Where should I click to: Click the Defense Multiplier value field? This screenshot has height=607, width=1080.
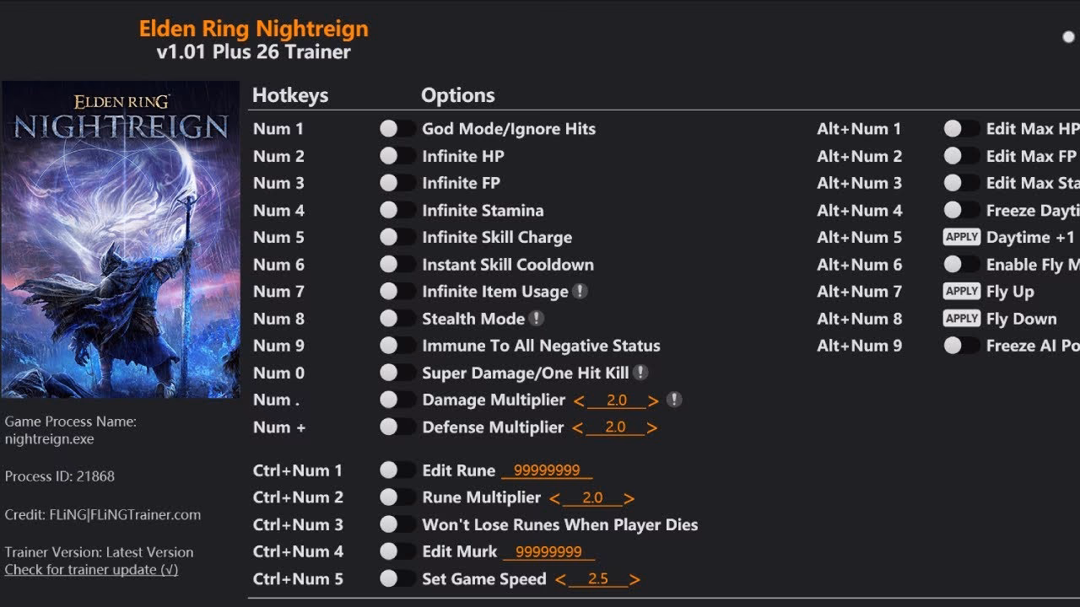click(x=615, y=427)
